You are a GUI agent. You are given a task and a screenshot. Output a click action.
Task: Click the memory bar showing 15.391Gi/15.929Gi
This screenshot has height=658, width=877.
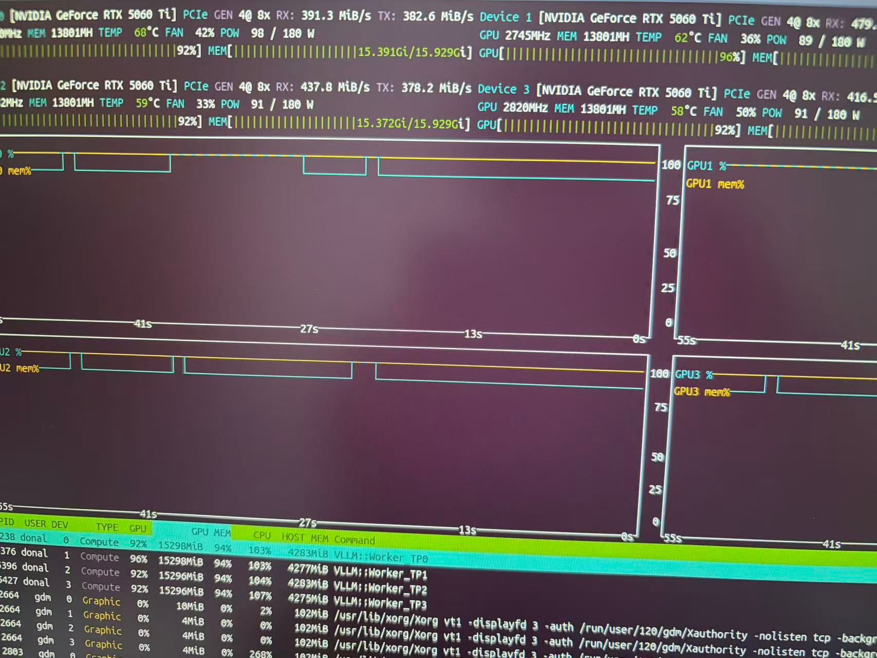click(340, 51)
